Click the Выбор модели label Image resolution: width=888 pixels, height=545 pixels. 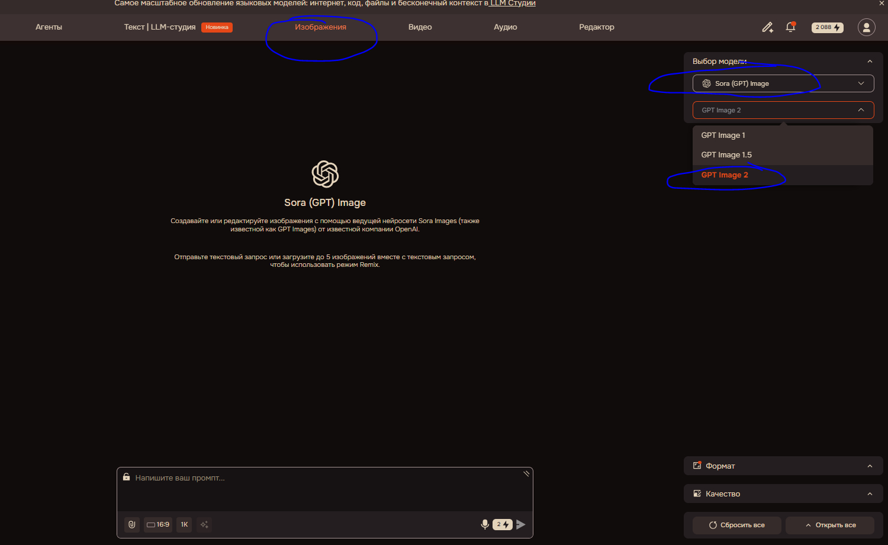coord(719,62)
